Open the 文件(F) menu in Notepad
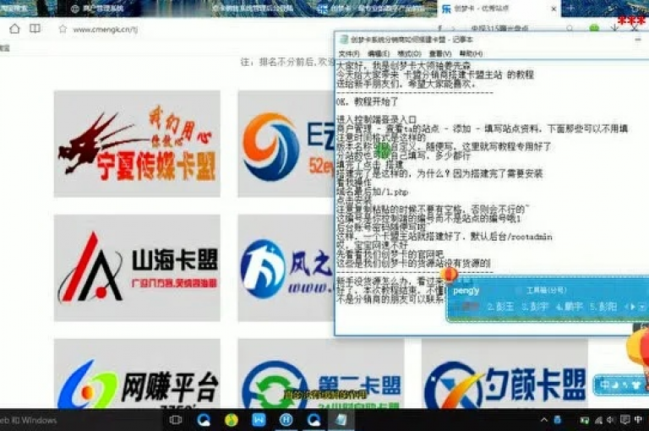 [349, 54]
